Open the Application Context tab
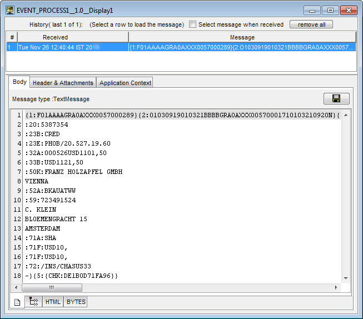This screenshot has height=319, width=363. coord(125,83)
